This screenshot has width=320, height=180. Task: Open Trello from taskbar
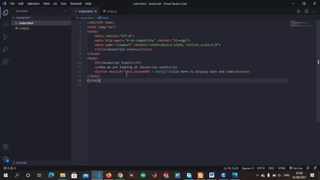(177, 175)
